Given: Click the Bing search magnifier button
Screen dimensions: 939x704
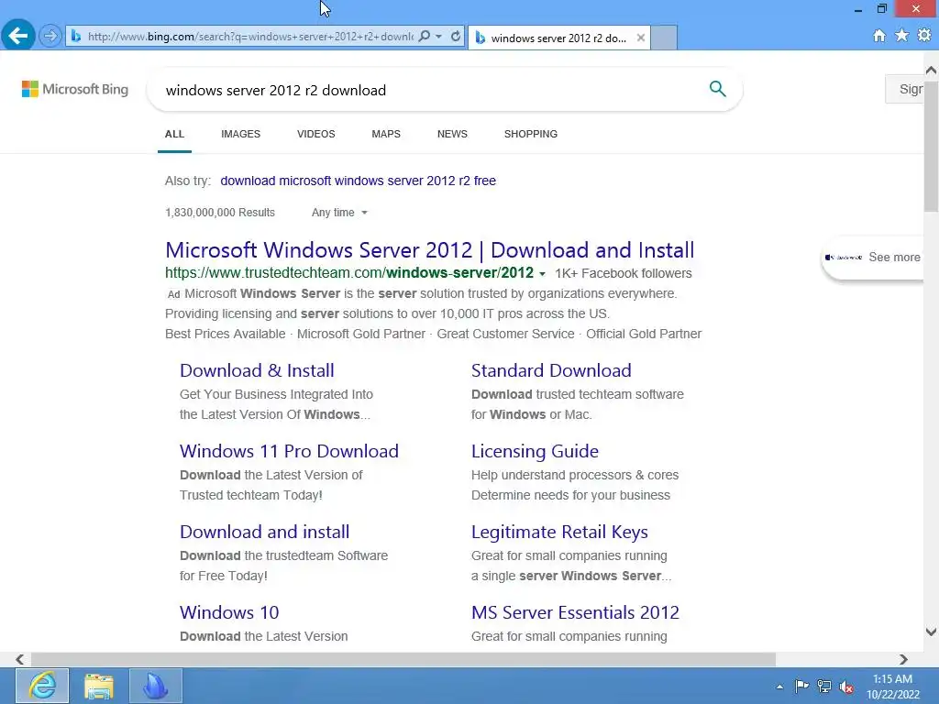Looking at the screenshot, I should click(x=717, y=89).
